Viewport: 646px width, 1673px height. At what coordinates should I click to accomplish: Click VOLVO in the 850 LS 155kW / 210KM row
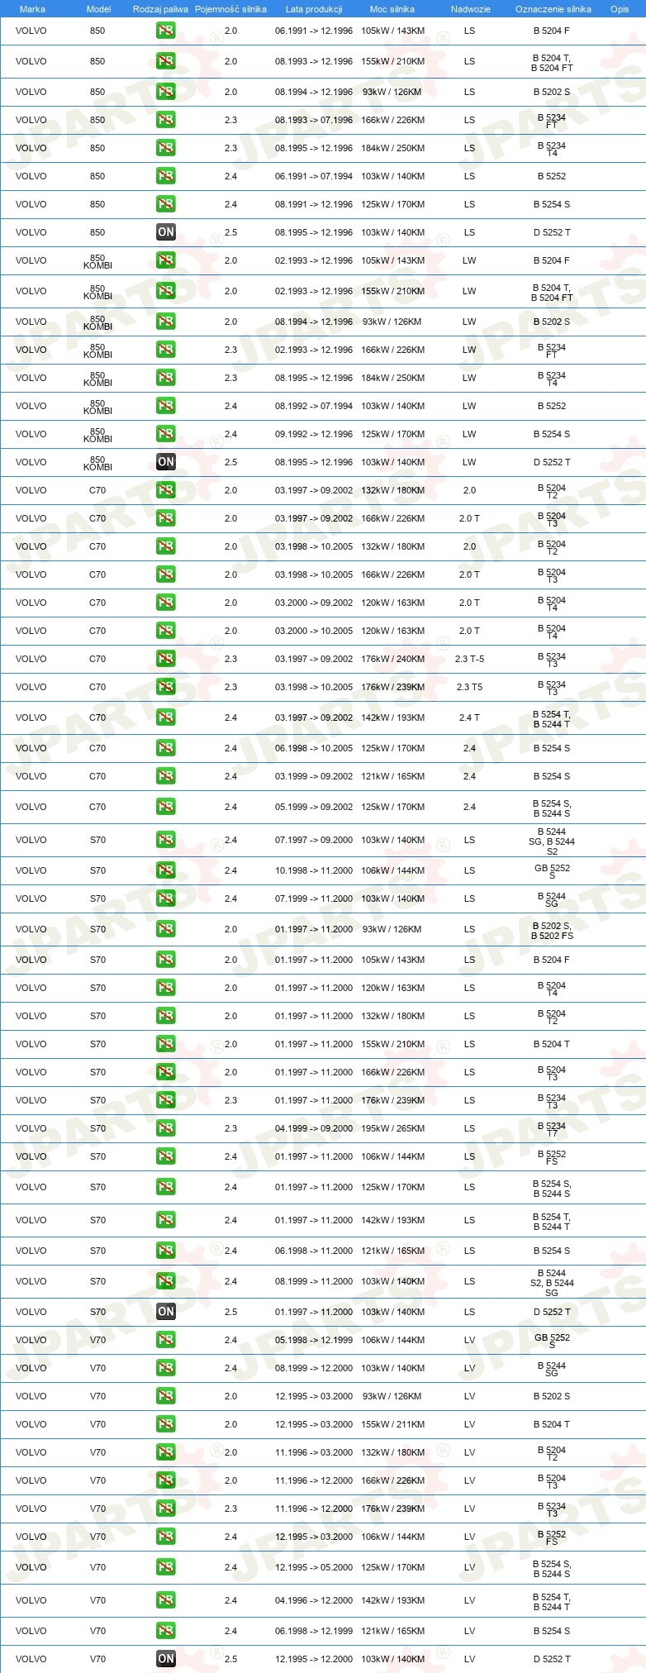click(31, 61)
